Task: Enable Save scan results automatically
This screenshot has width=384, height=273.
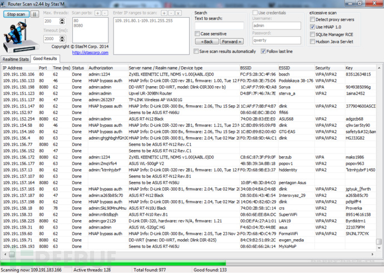Action: coord(196,51)
